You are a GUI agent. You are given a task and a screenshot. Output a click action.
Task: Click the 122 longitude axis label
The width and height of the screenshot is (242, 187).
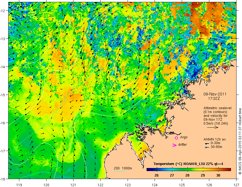(x=100, y=180)
